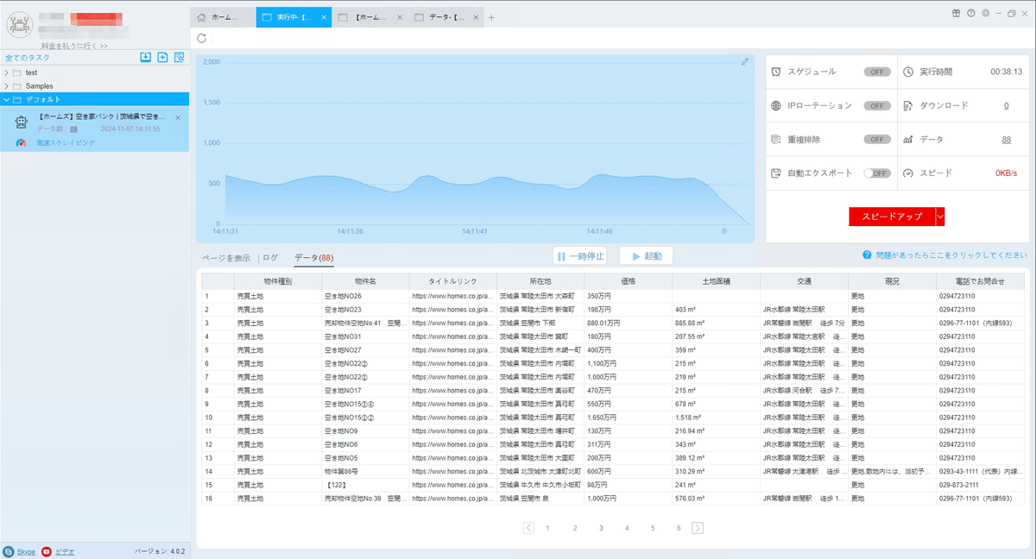
Task: Click the run time clock icon
Action: coord(908,72)
